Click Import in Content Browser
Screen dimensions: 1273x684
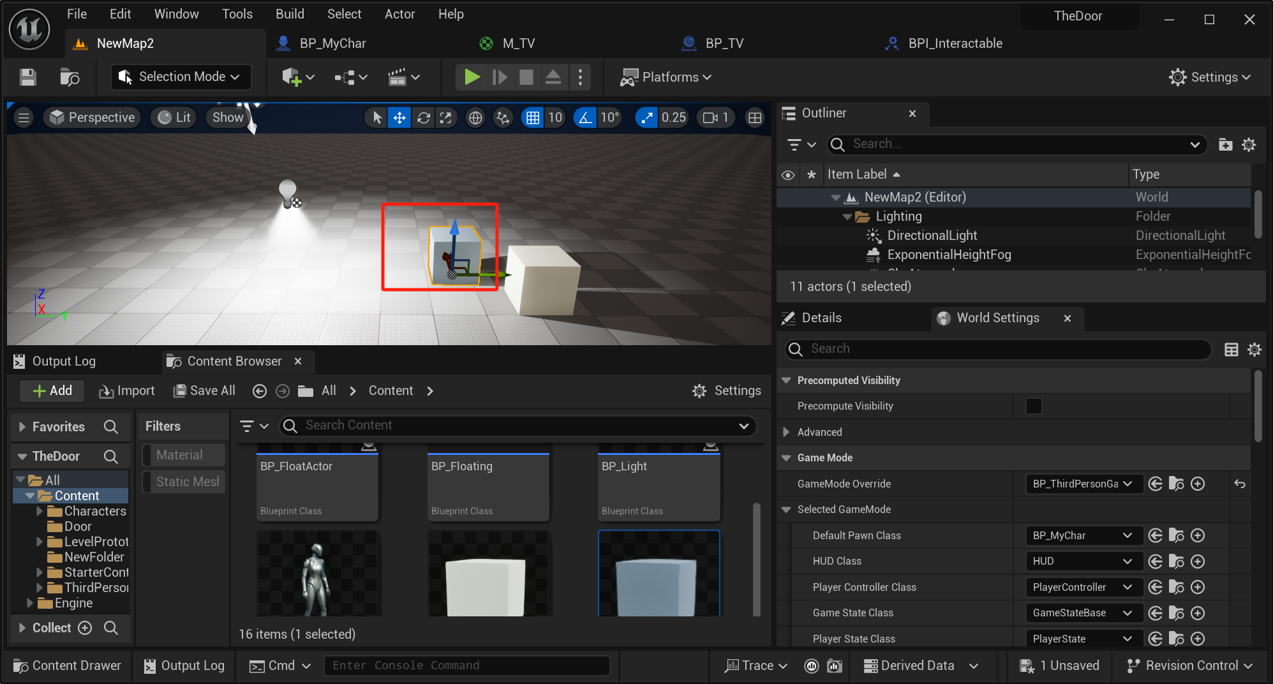pyautogui.click(x=126, y=390)
